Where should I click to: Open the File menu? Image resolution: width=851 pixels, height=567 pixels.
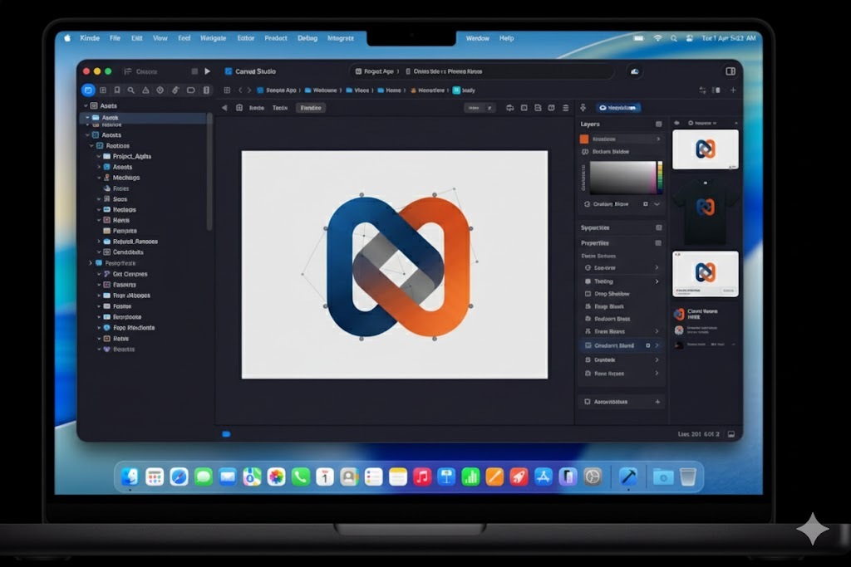[x=115, y=38]
